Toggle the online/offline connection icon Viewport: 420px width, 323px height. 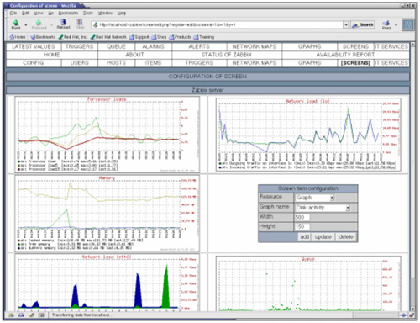[x=403, y=315]
